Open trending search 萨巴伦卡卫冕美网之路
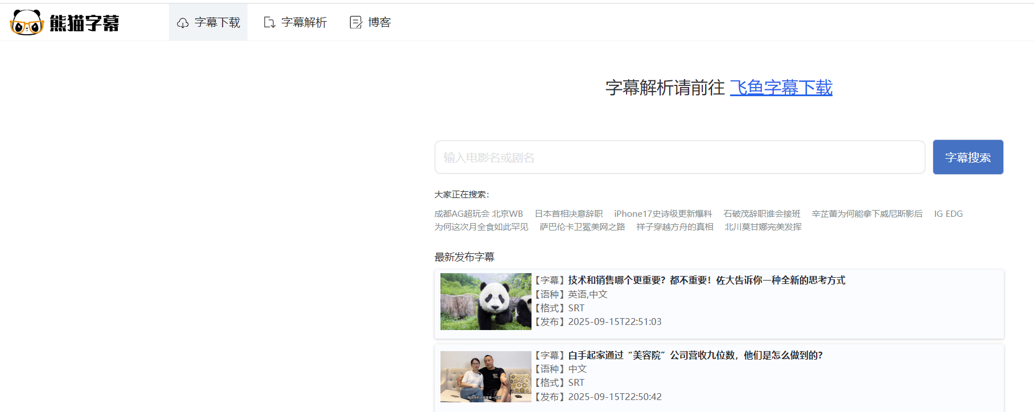Image resolution: width=1034 pixels, height=412 pixels. click(x=582, y=227)
